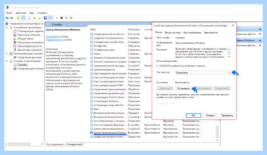
Task: Refresh the list with the green toolbar icon
Action: point(34,18)
